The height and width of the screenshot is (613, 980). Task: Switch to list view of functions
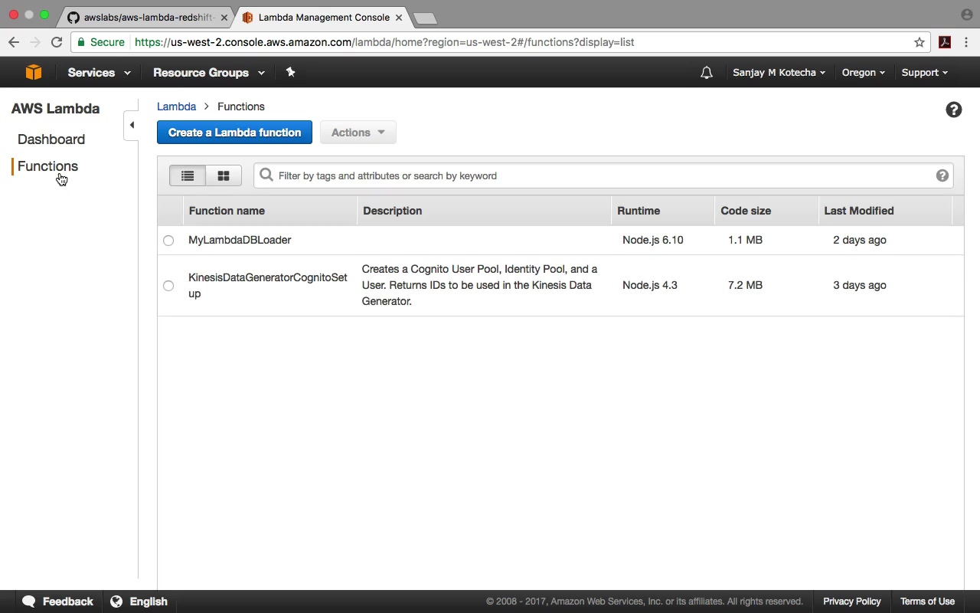[x=188, y=175]
